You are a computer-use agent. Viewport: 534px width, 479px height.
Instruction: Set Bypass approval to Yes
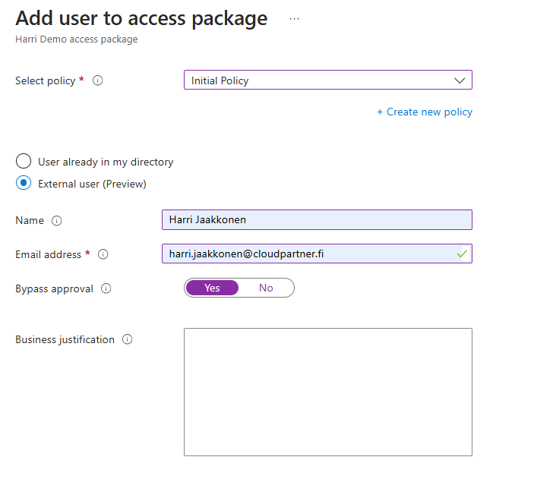coord(212,288)
